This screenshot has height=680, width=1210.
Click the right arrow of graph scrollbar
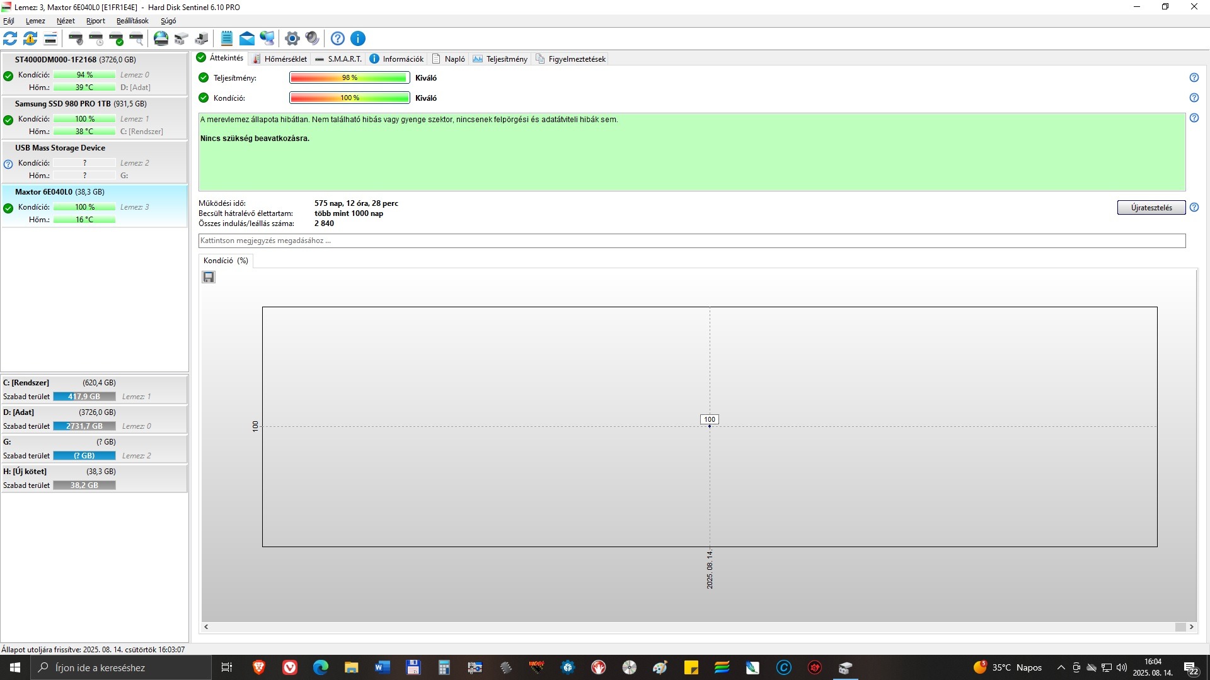pos(1191,626)
